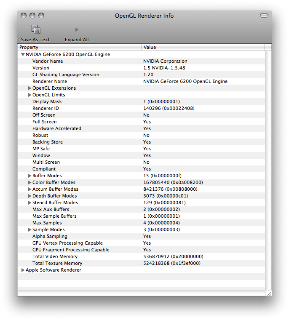Viewport: 289px width, 320px height.
Task: Expand the Color Buffer Modes row
Action: point(29,182)
